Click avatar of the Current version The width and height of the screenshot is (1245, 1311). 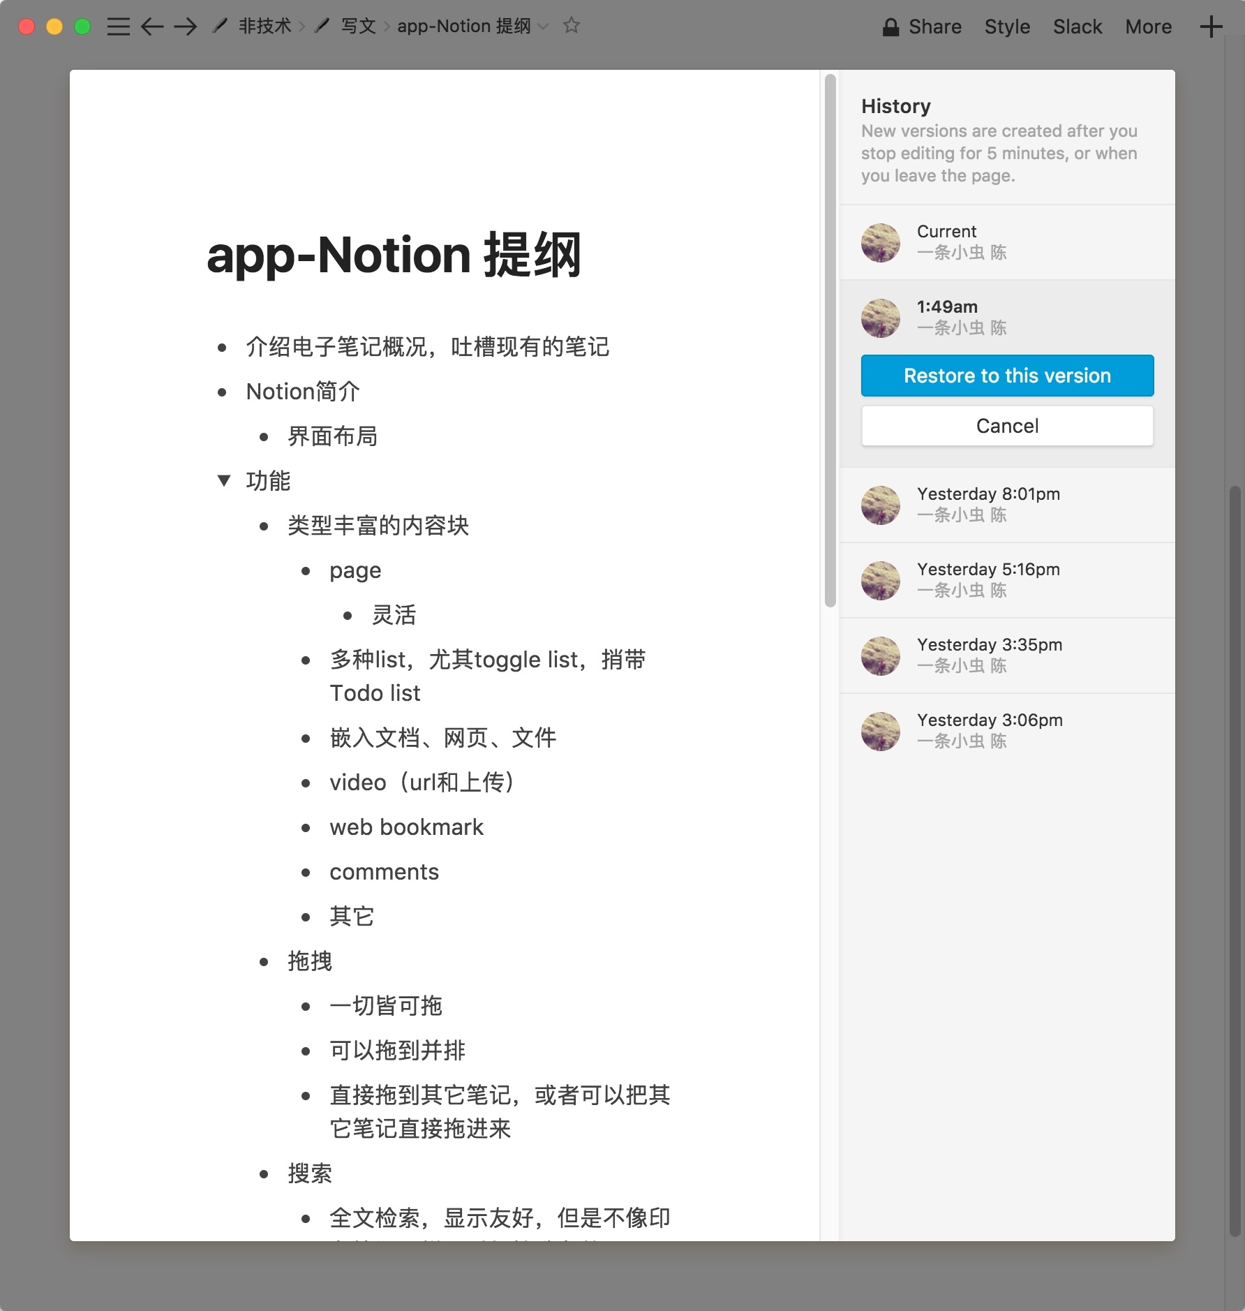click(881, 243)
